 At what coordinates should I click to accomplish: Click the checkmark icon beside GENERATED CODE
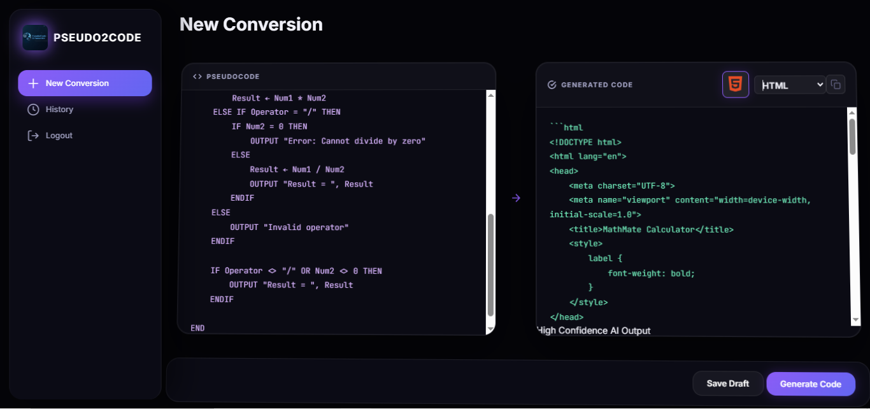(x=552, y=85)
